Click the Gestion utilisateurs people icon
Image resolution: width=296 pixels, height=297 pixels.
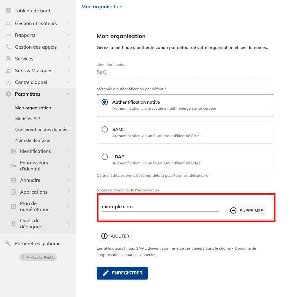(8, 24)
